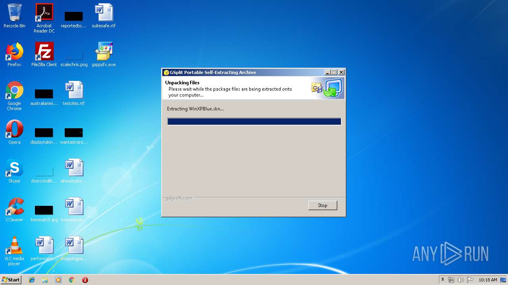Open Windows Explorer from taskbar
The width and height of the screenshot is (508, 285).
tap(45, 280)
